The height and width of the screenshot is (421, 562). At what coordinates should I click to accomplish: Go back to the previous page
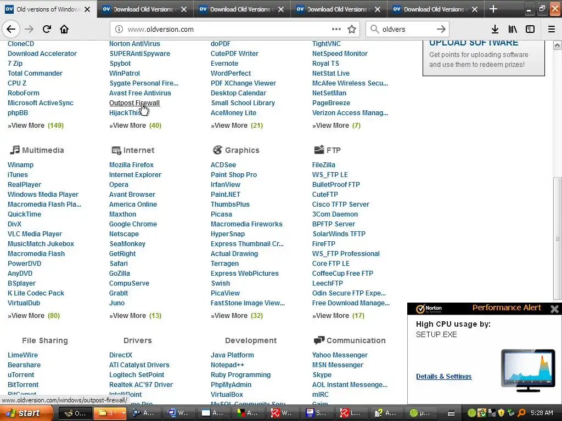pyautogui.click(x=11, y=29)
